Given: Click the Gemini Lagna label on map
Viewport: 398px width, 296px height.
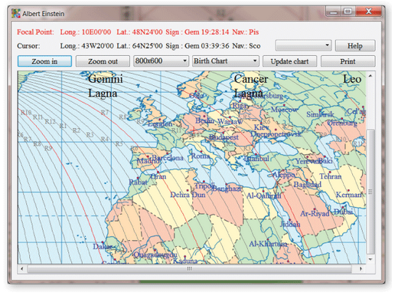Looking at the screenshot, I should click(106, 86).
